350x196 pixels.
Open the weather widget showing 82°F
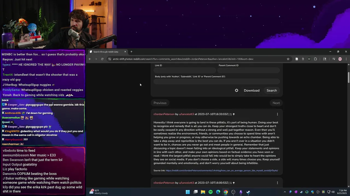(x=99, y=192)
